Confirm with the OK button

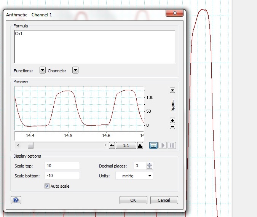coord(133,200)
